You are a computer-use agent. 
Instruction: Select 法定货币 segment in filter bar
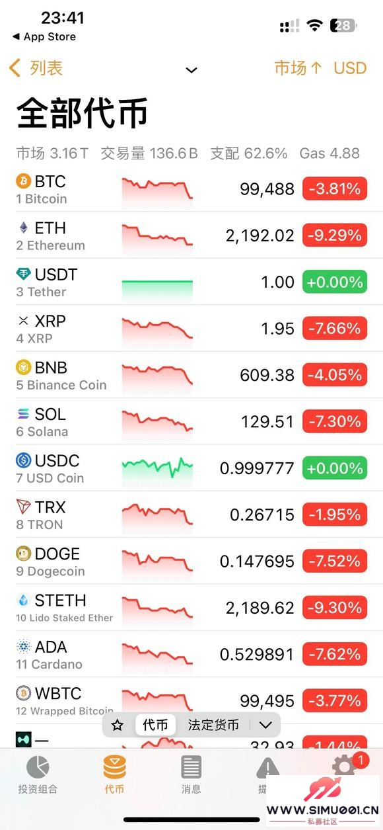pyautogui.click(x=213, y=725)
